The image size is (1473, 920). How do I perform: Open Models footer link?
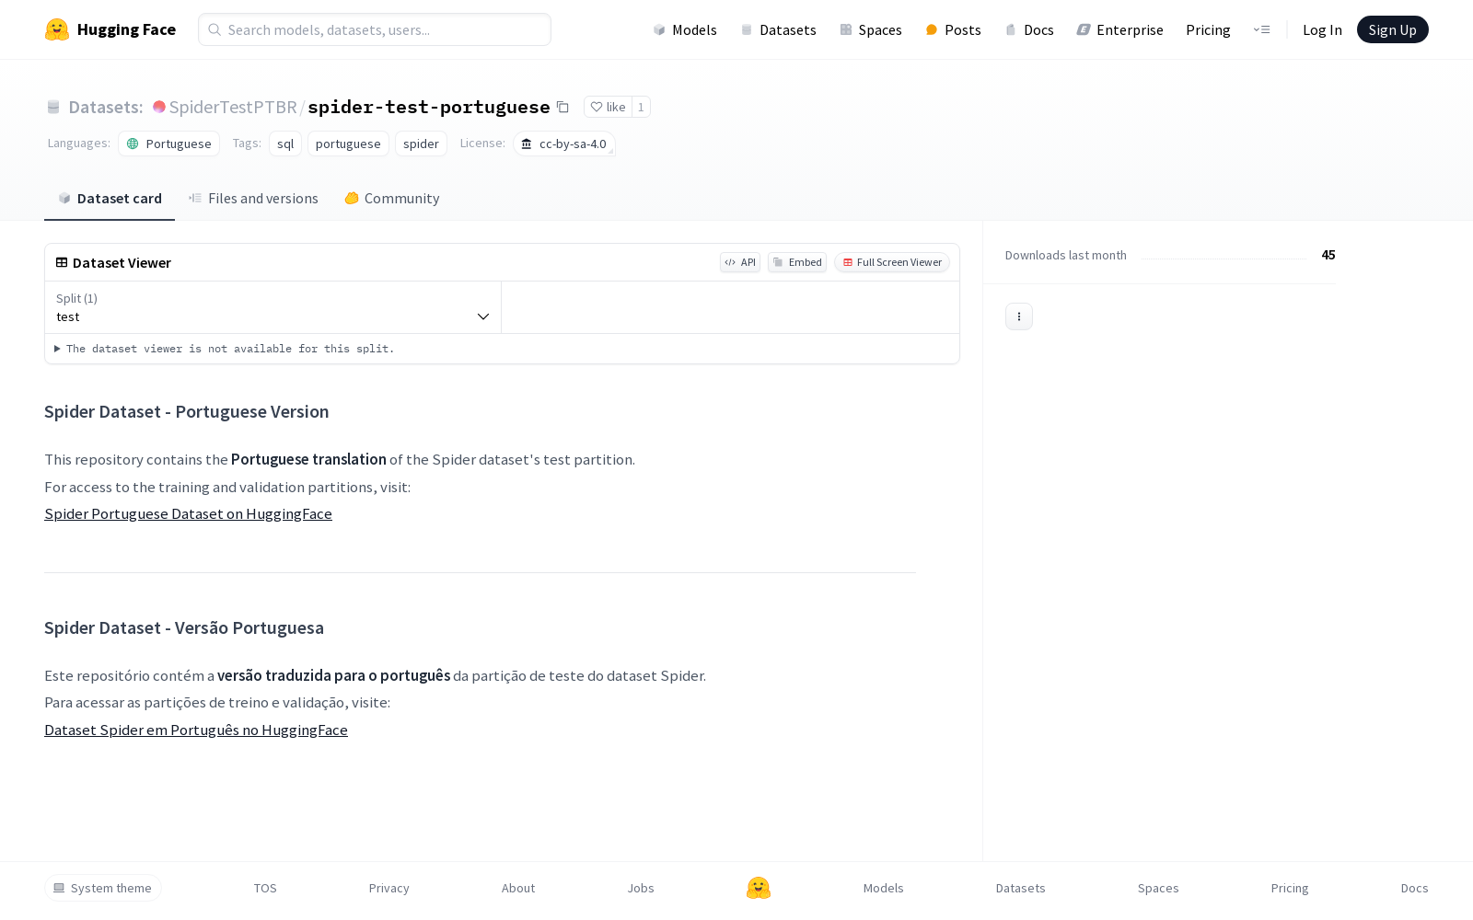(x=884, y=888)
